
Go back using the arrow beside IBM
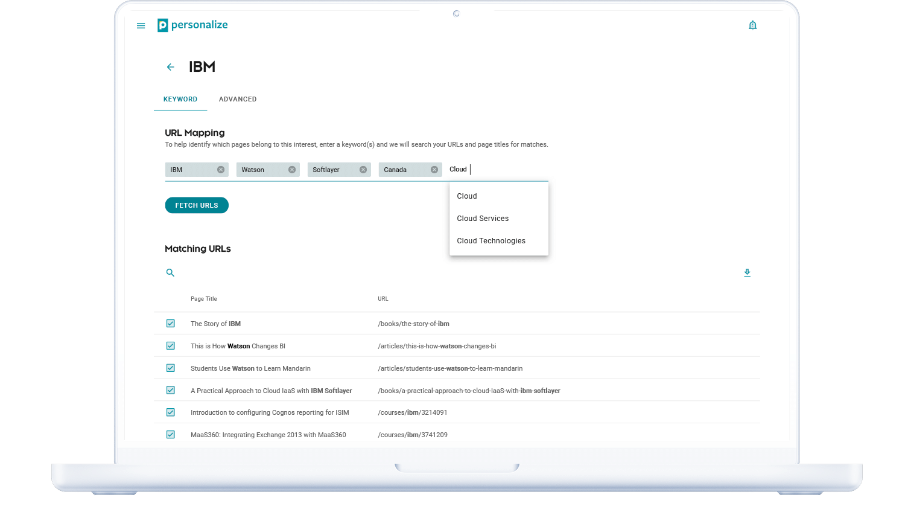tap(170, 67)
